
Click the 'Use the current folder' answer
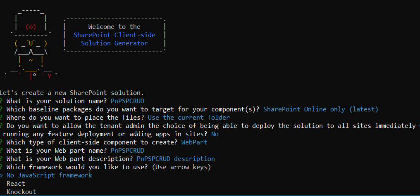(x=189, y=118)
